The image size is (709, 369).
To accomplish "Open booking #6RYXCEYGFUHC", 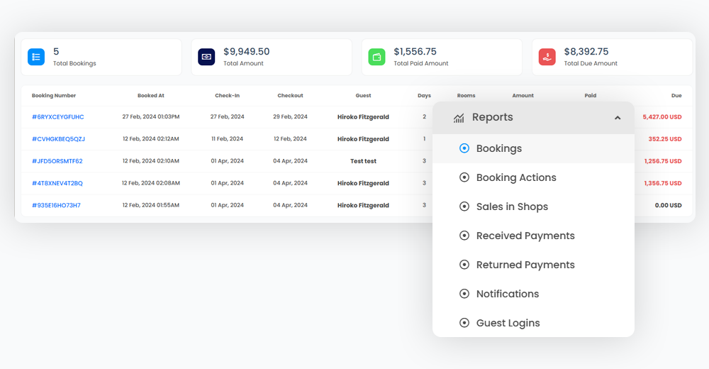I will coord(58,117).
